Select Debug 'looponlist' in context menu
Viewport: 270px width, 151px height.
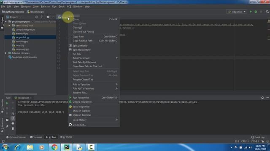coord(94,102)
